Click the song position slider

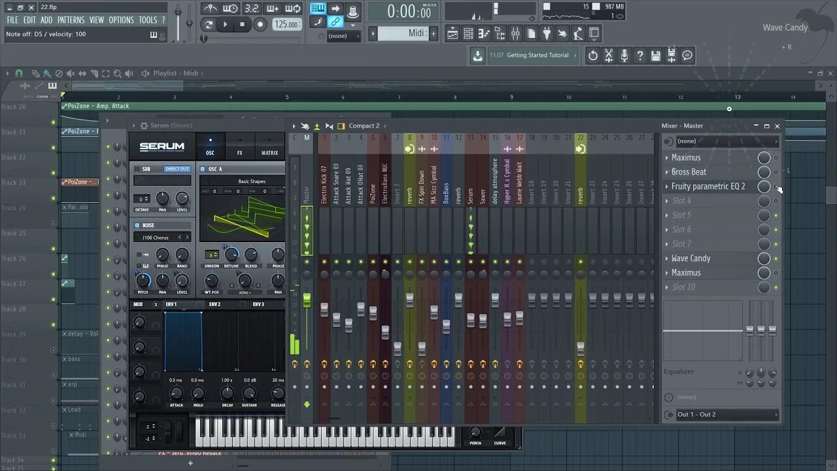(x=252, y=39)
